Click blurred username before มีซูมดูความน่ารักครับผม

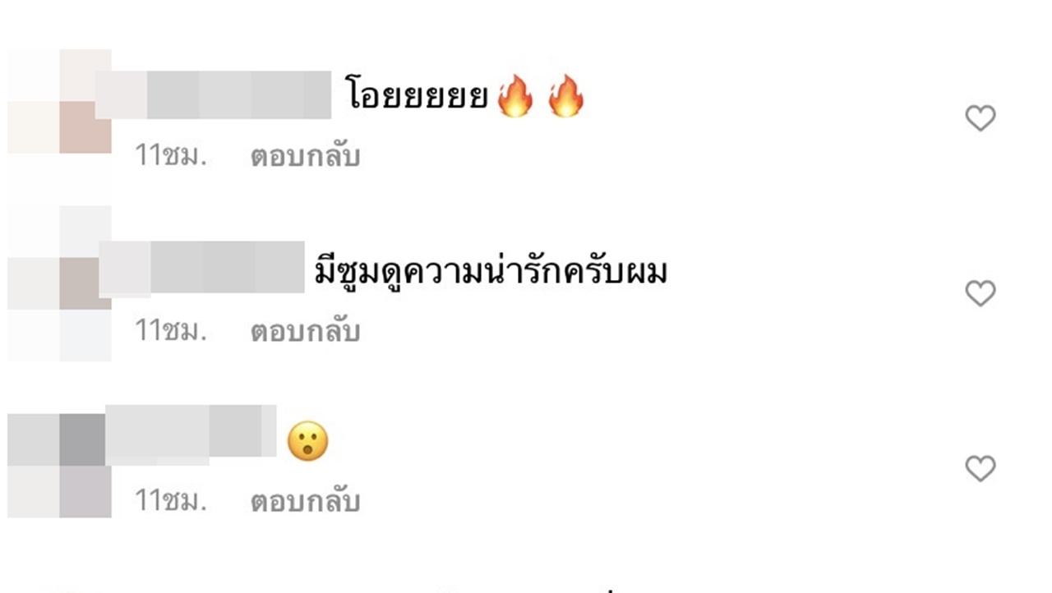point(202,269)
